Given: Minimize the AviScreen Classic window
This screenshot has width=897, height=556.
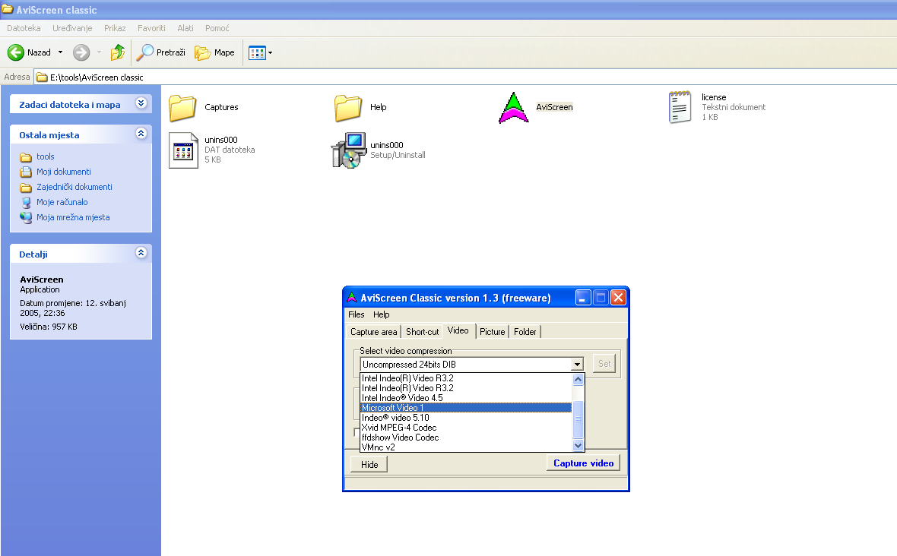Looking at the screenshot, I should tap(583, 298).
